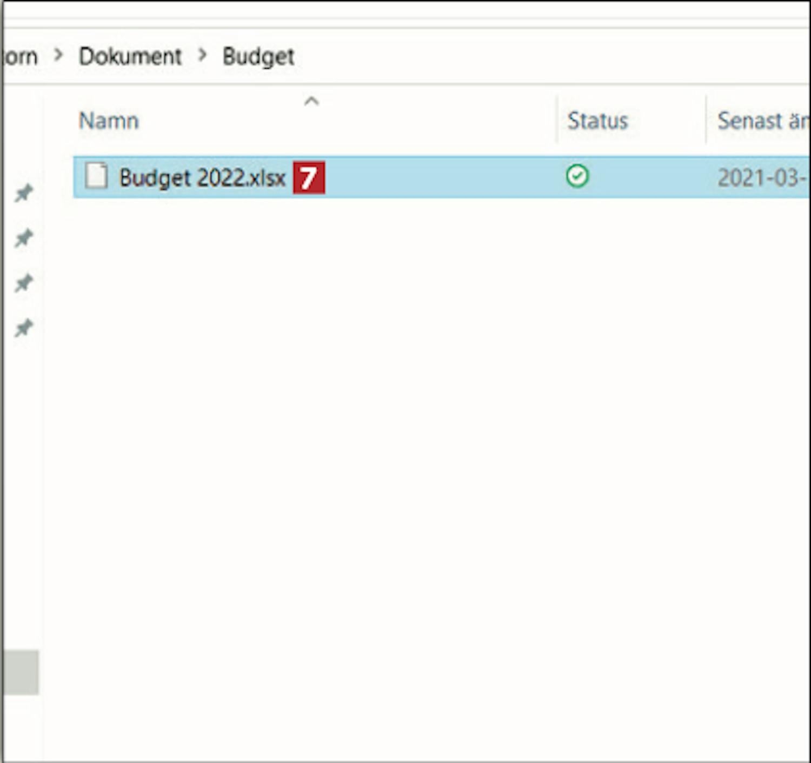Click the Budget breadcrumb segment

258,57
